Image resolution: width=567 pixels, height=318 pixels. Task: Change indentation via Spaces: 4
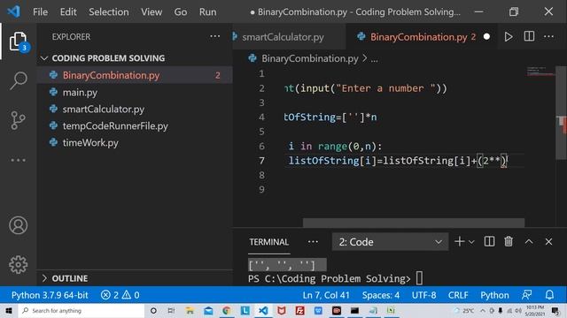click(x=381, y=295)
